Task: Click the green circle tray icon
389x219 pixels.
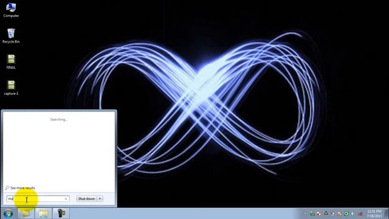Action: (x=346, y=214)
